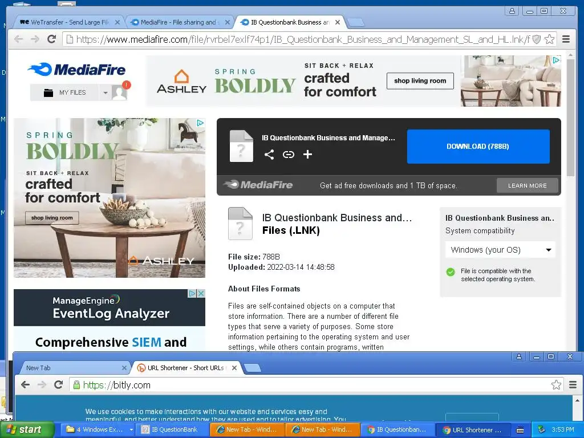Open the IB QuestionBank taskbar item
Viewport: 584px width, 438px height.
pyautogui.click(x=173, y=430)
